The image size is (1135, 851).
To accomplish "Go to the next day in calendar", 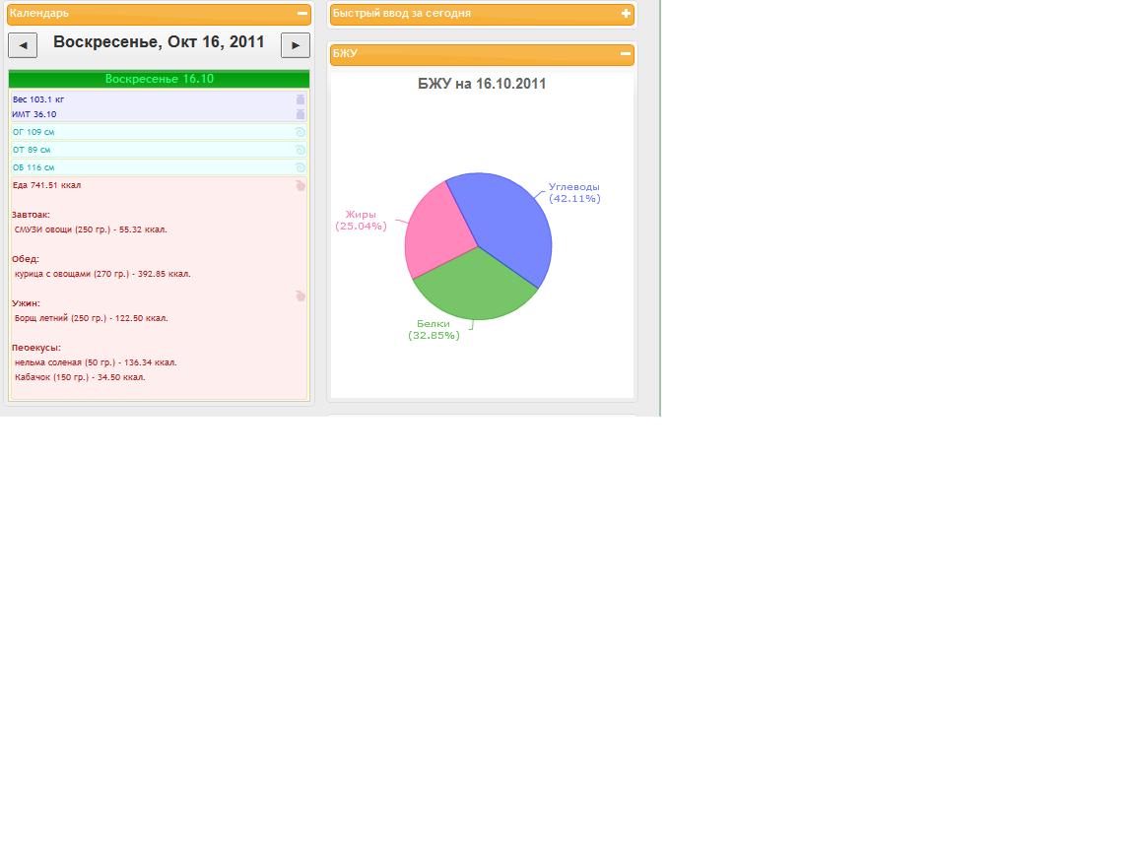I will click(x=296, y=45).
